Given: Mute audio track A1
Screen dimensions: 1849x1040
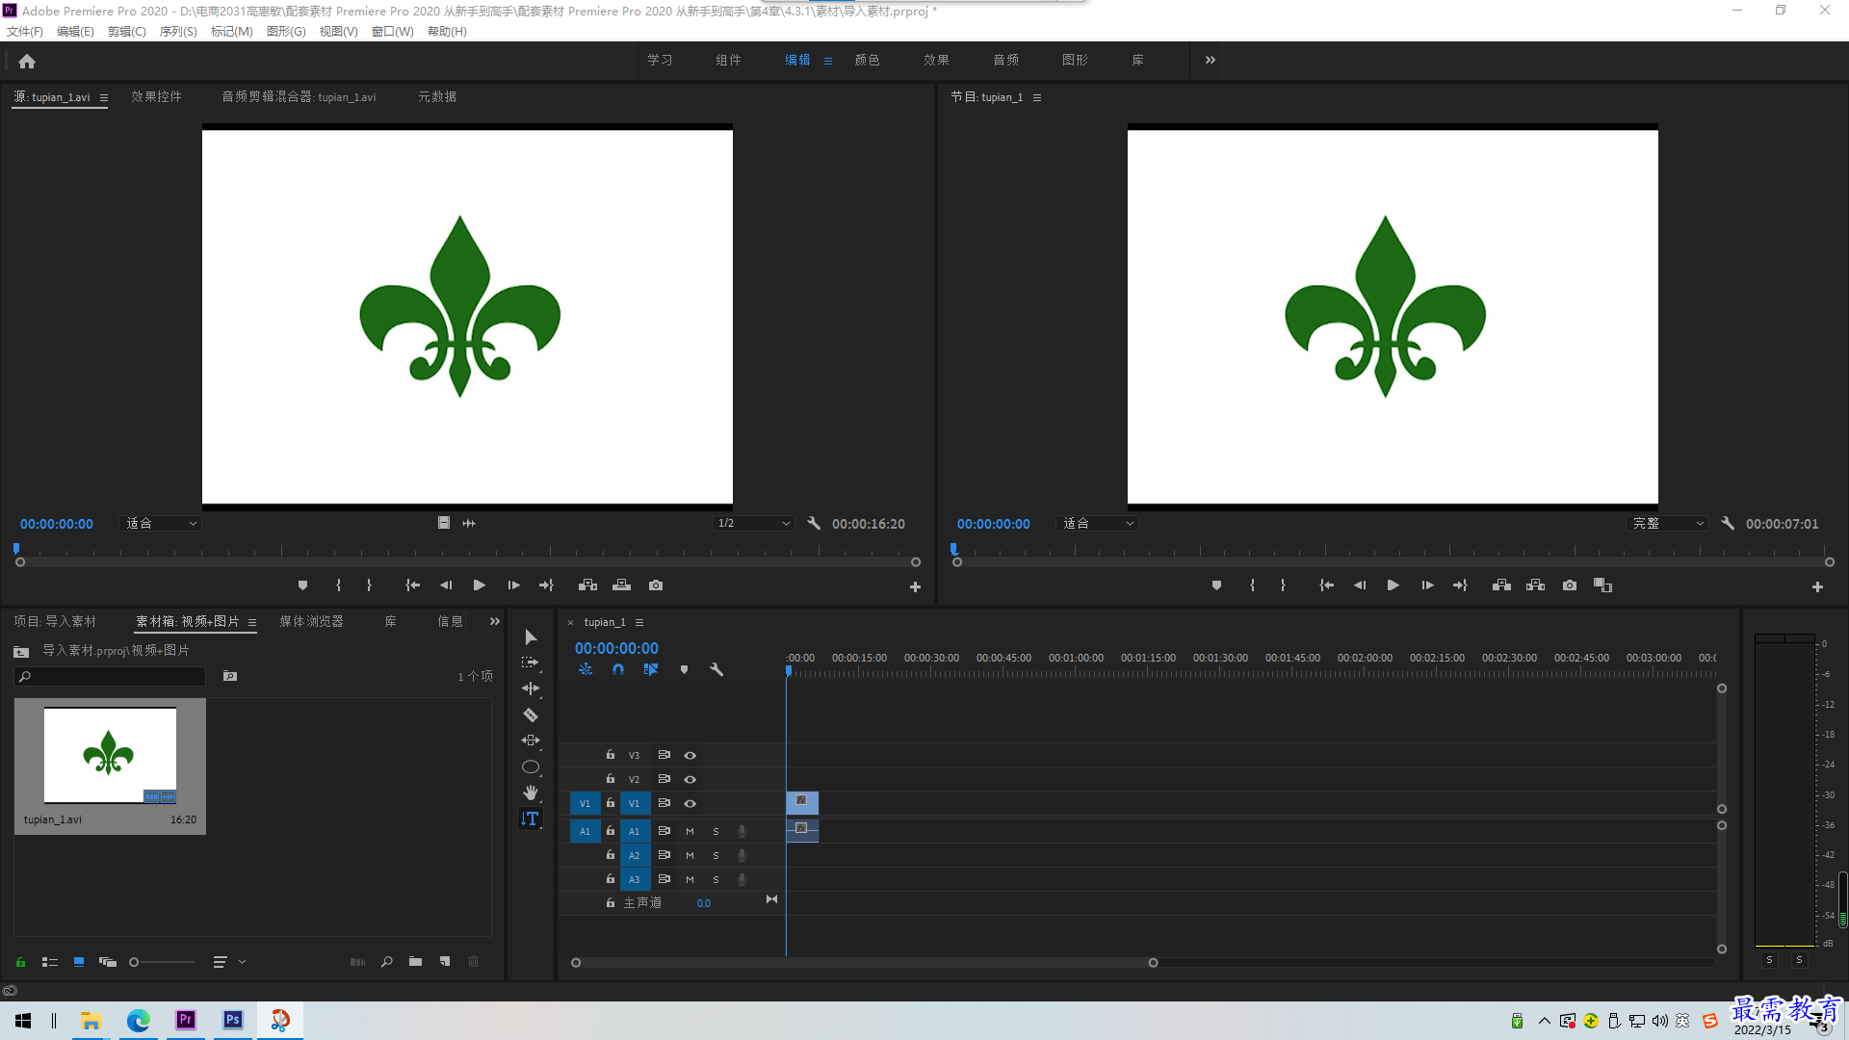Looking at the screenshot, I should pos(690,832).
